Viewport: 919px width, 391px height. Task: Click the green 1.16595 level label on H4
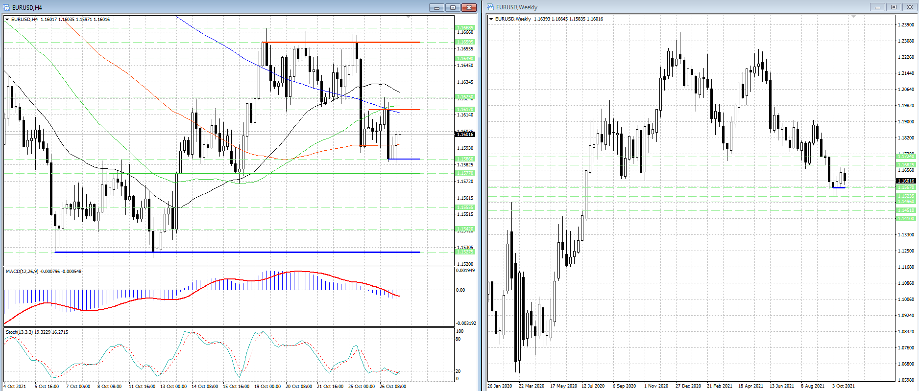click(465, 42)
